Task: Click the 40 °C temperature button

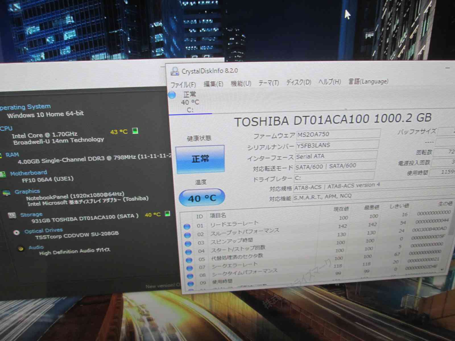Action: (x=202, y=198)
